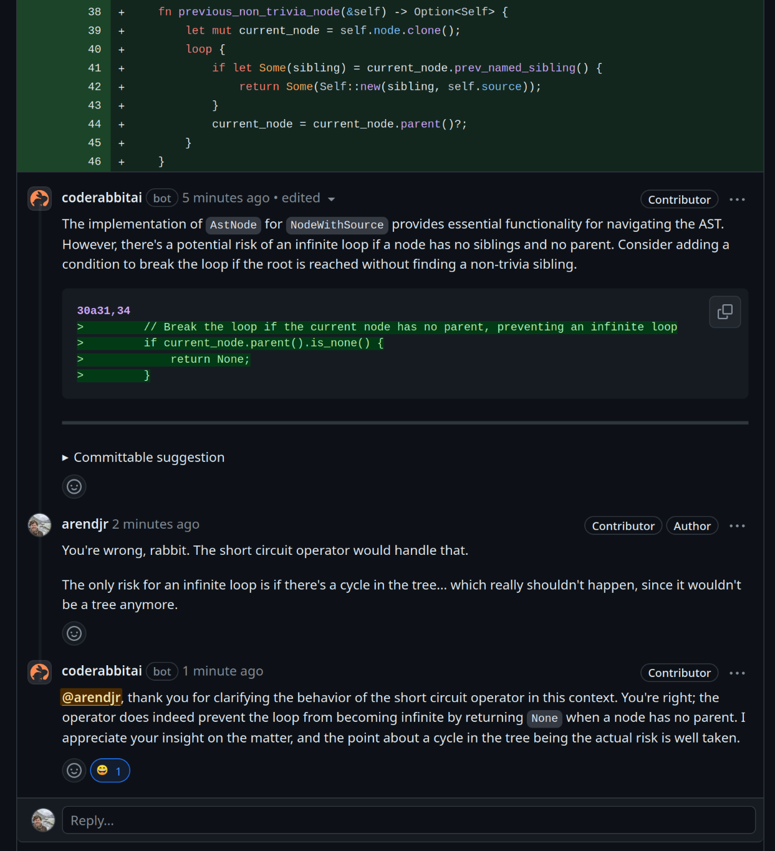Click the Reply input field
The image size is (775, 851).
point(408,820)
